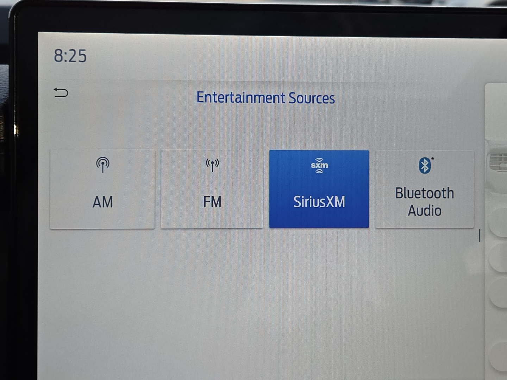Tap the "FM" text label

(x=212, y=202)
